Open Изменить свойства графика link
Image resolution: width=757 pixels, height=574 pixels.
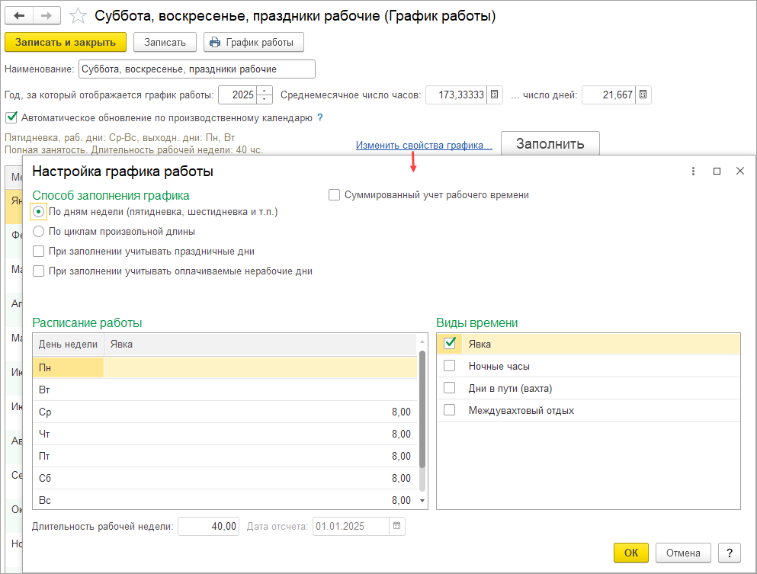point(423,145)
